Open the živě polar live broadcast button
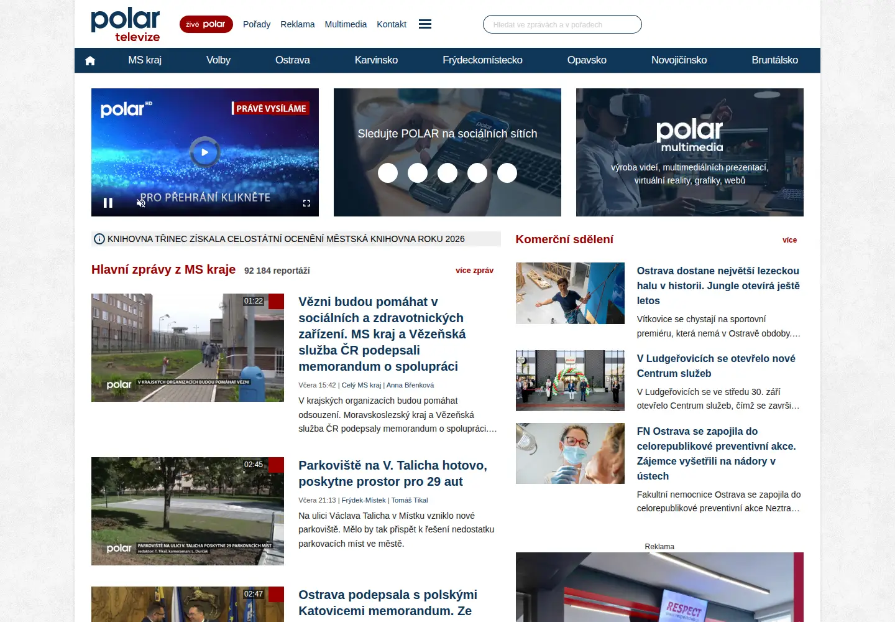Image resolution: width=895 pixels, height=622 pixels. (x=206, y=24)
